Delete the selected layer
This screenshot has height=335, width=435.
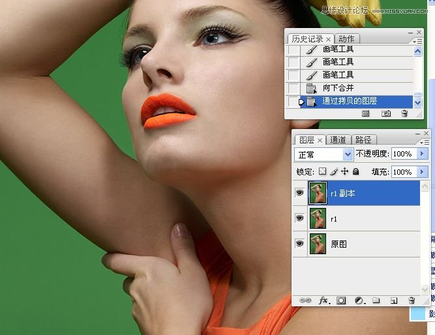click(x=412, y=300)
